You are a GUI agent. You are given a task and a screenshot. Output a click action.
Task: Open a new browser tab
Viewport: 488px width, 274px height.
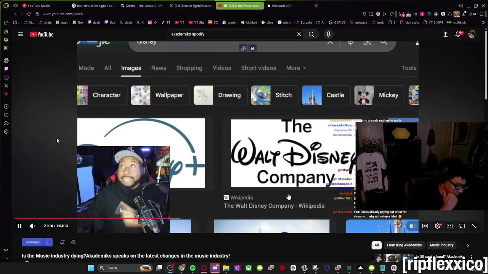[x=316, y=6]
